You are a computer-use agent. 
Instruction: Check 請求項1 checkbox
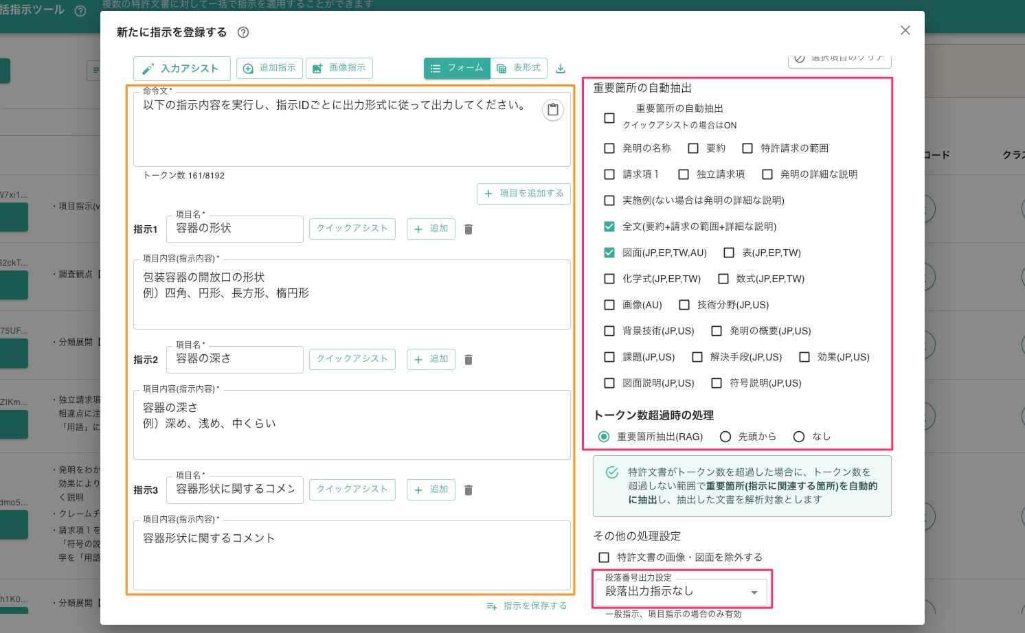pos(609,174)
